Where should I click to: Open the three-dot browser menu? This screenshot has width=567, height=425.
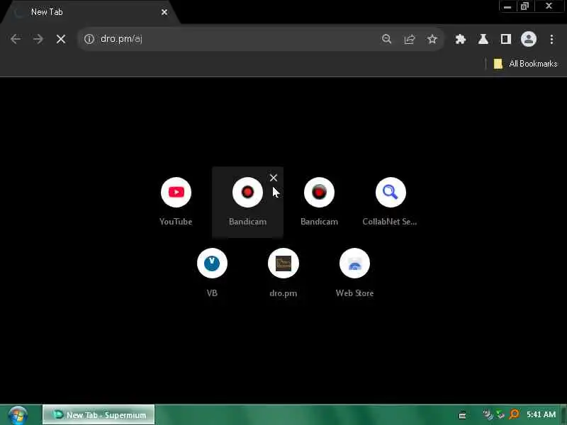point(551,39)
